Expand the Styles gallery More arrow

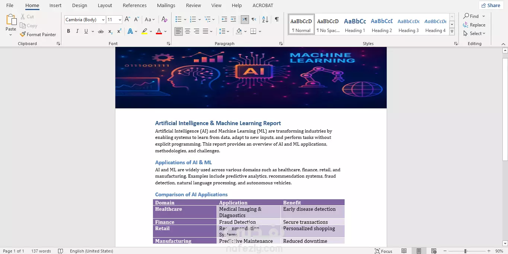click(452, 32)
